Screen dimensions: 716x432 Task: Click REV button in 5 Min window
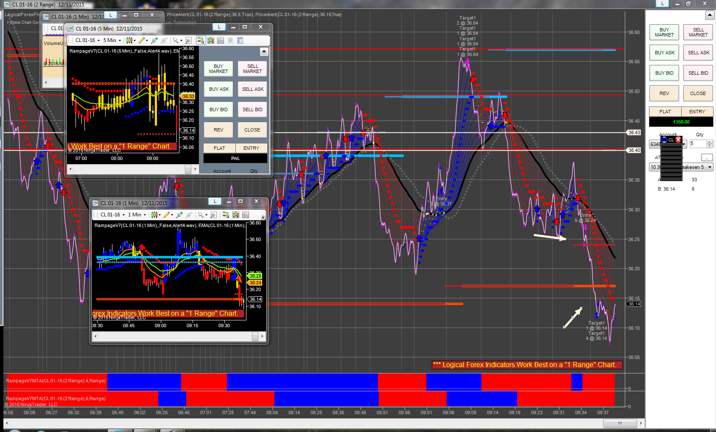pos(218,130)
